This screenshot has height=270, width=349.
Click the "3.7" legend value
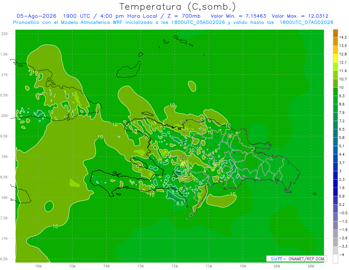pyautogui.click(x=342, y=163)
